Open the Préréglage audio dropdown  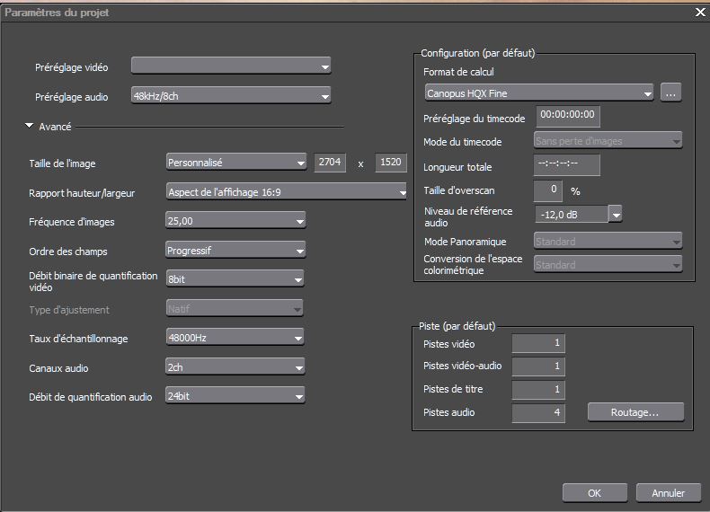tap(231, 95)
